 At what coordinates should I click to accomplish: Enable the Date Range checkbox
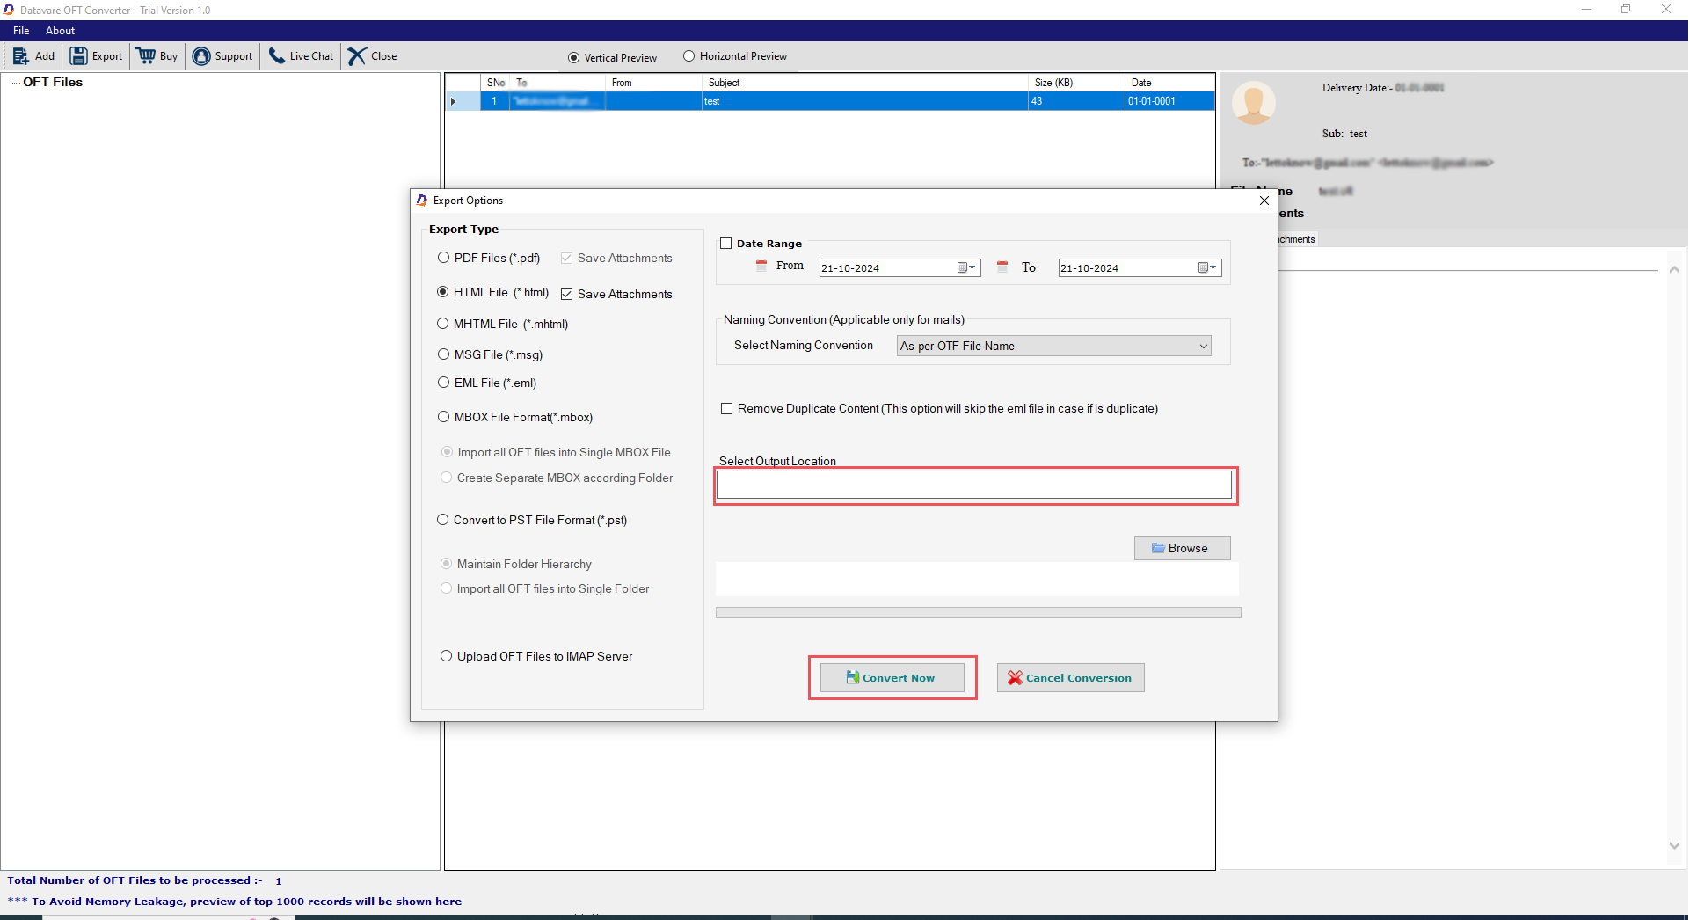coord(726,244)
